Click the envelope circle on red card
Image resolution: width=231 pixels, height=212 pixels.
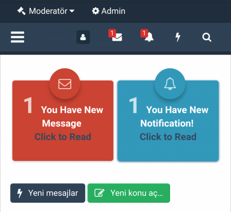pyautogui.click(x=65, y=84)
